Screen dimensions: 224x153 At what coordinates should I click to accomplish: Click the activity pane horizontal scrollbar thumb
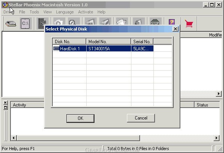click(78, 138)
